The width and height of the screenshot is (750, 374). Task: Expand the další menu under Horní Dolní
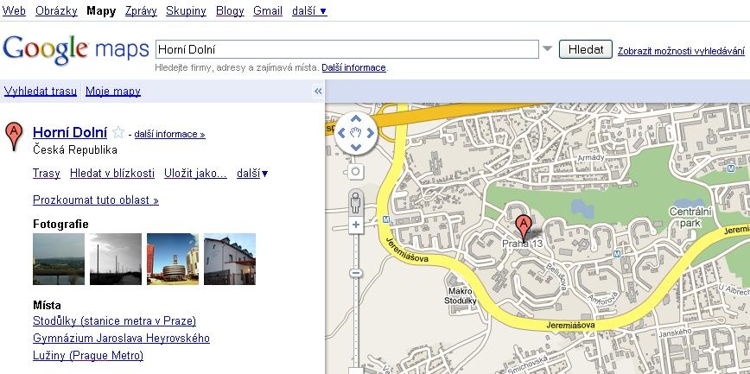(x=252, y=173)
